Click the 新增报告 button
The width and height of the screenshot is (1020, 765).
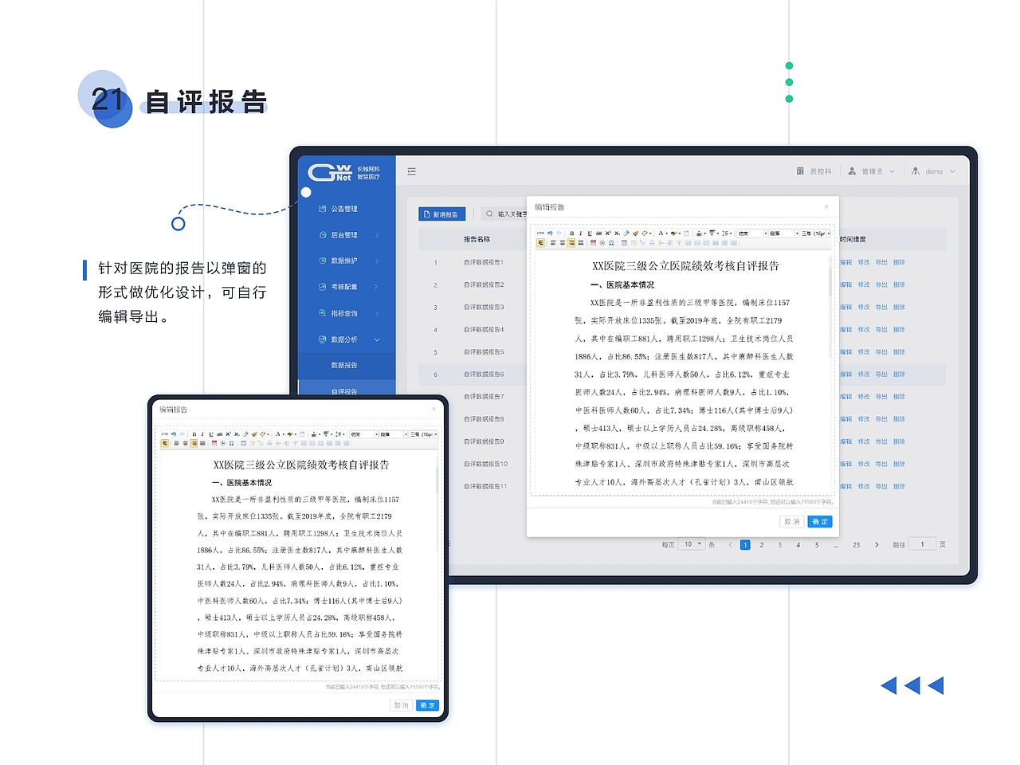tap(441, 214)
